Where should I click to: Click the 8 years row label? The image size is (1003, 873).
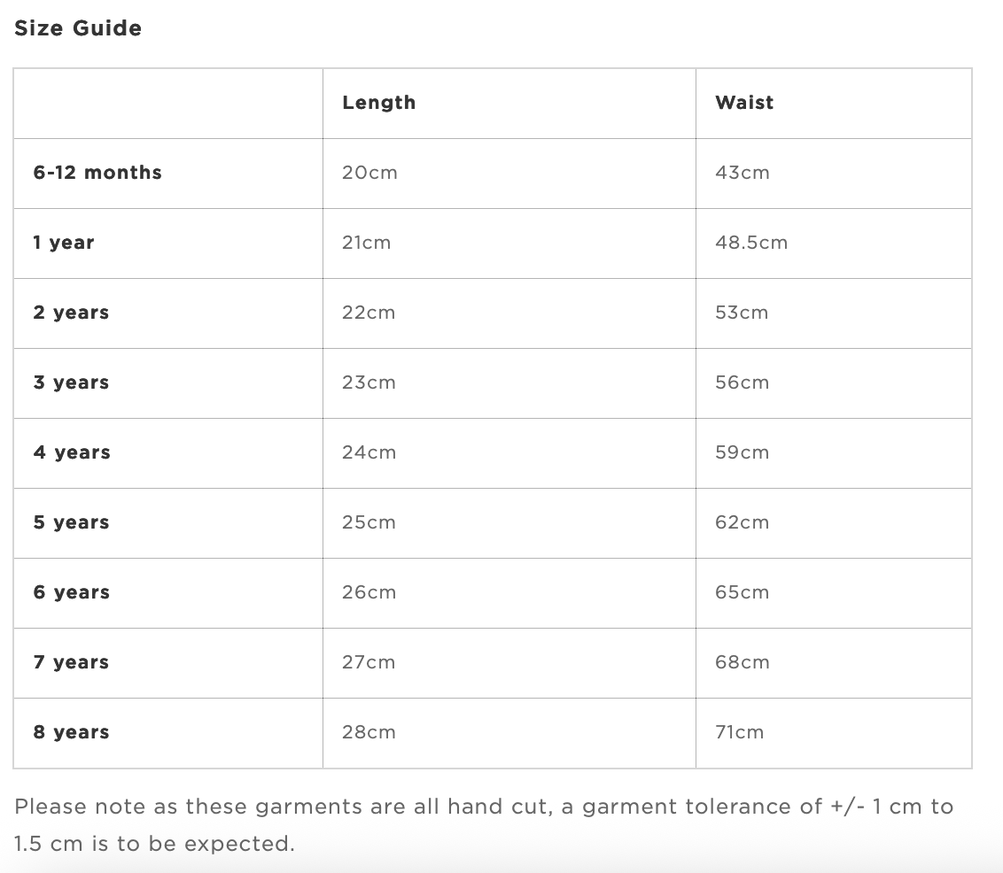tap(71, 732)
